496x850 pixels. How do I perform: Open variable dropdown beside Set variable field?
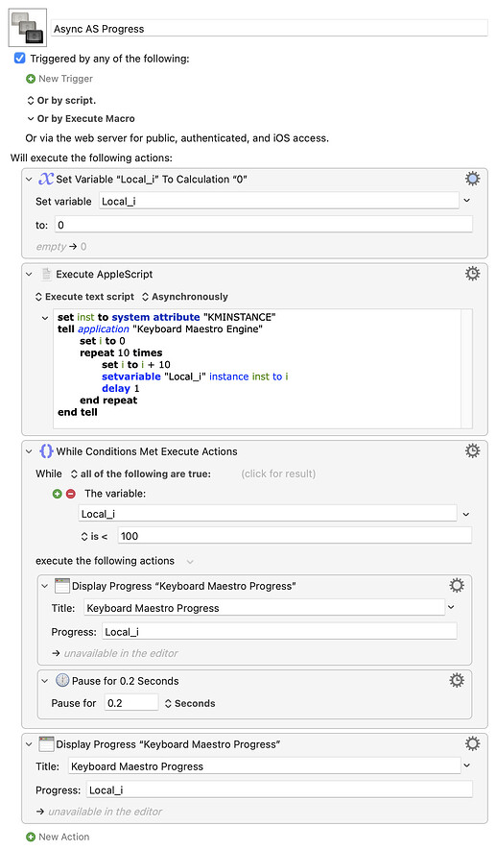point(467,201)
